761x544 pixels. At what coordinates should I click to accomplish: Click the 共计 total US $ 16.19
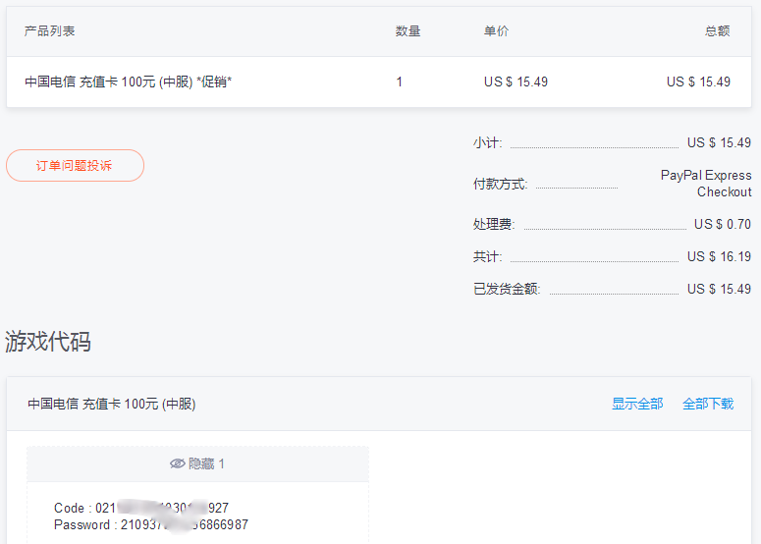[x=719, y=256]
